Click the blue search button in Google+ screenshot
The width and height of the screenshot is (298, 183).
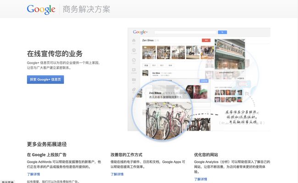(x=222, y=32)
